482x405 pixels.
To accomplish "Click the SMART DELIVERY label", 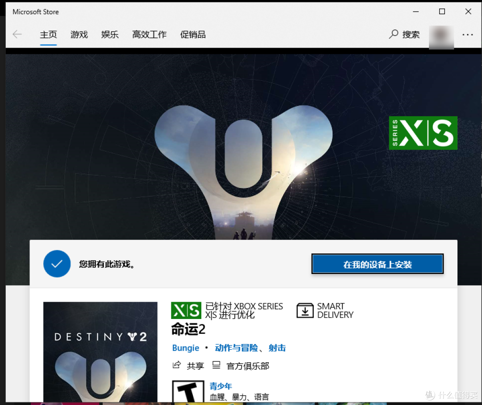I will (335, 311).
